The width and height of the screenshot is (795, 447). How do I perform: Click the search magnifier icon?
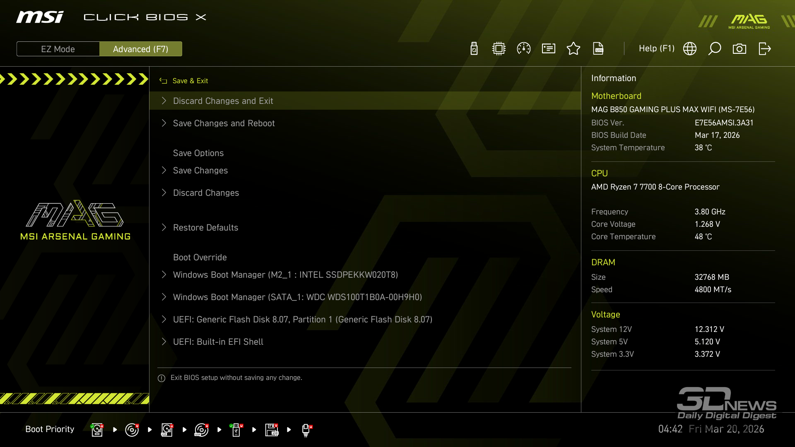(715, 49)
